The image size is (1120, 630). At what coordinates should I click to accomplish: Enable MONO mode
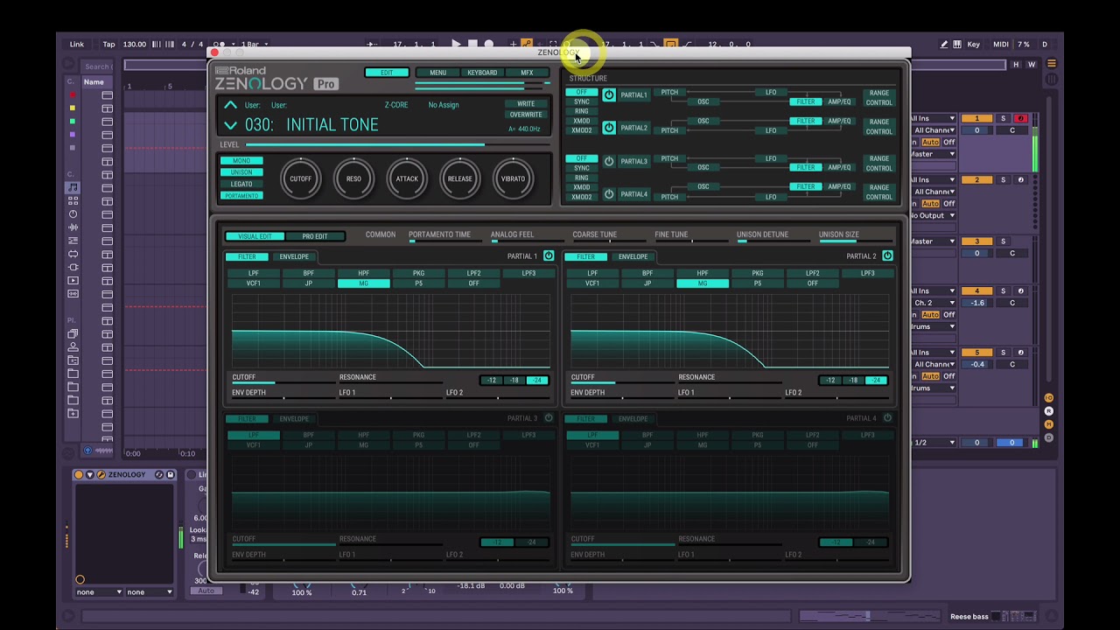[x=241, y=161]
